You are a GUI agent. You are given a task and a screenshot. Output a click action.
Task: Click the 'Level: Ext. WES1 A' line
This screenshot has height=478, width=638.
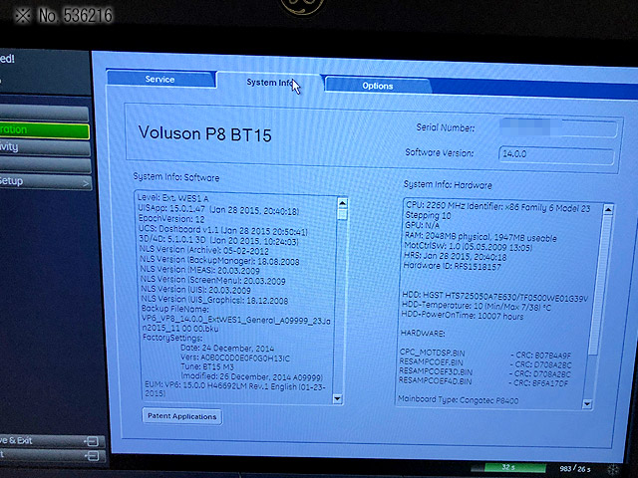pos(172,198)
